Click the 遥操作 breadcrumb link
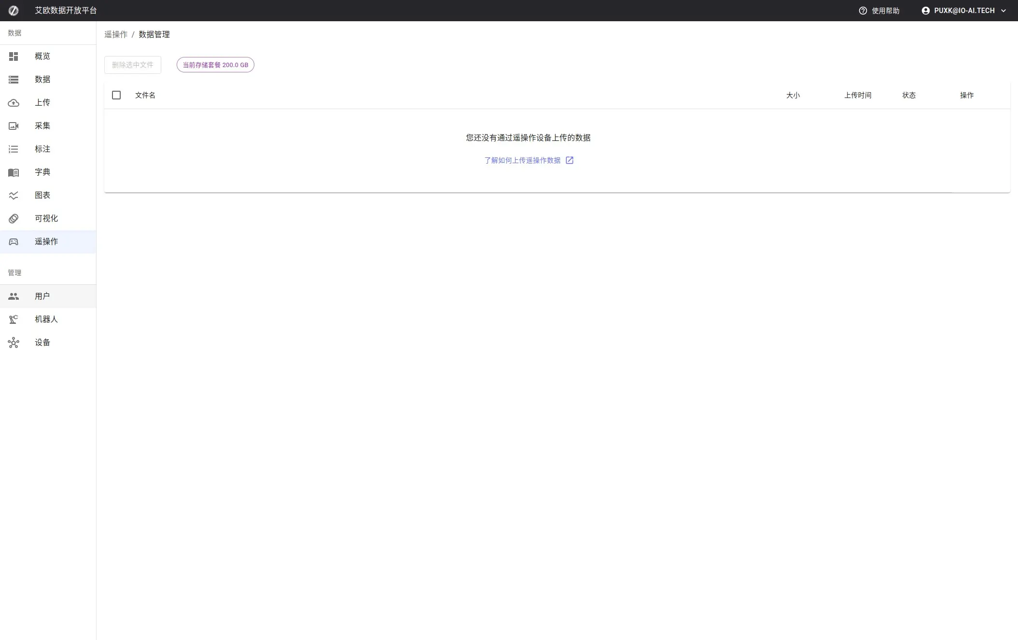 point(116,34)
